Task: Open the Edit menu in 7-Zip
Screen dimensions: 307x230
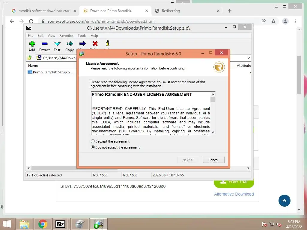Action: pos(40,36)
